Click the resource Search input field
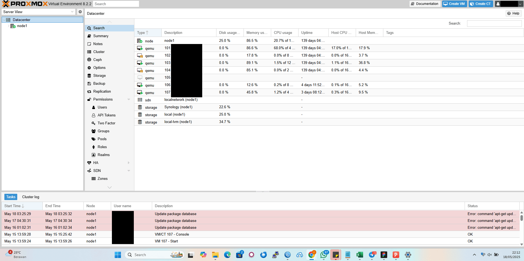The width and height of the screenshot is (524, 261). click(x=494, y=24)
